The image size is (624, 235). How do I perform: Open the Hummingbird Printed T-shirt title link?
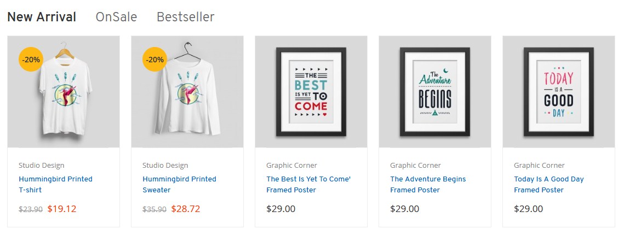tap(56, 185)
